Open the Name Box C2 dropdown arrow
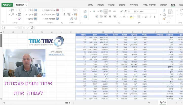The image size is (183, 105). pos(16,28)
